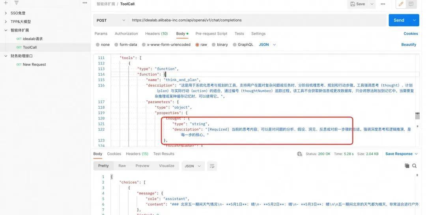The height and width of the screenshot is (215, 426).
Task: Click the network globe icon beside Status
Action: (x=300, y=154)
